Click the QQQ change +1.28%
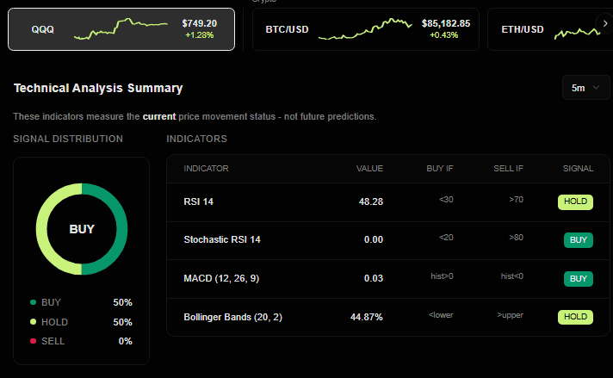 point(200,35)
